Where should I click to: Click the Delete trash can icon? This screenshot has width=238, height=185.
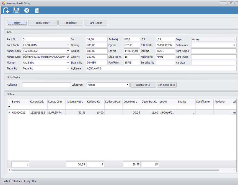coord(37,11)
